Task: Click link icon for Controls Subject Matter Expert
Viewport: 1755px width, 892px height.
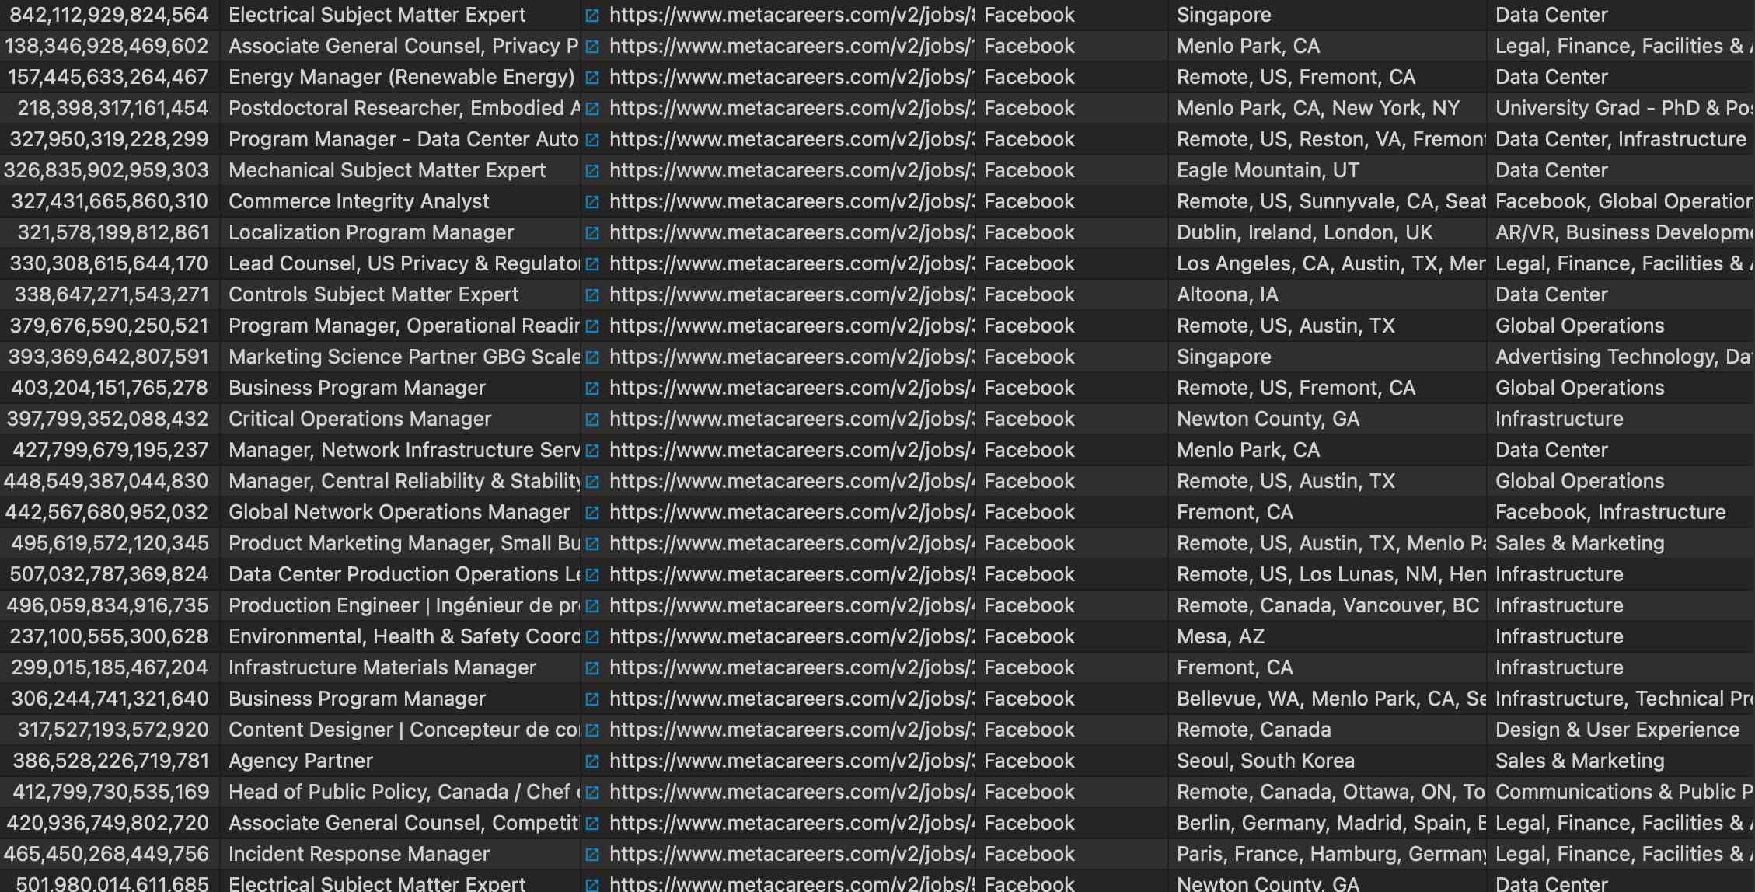Action: point(592,294)
